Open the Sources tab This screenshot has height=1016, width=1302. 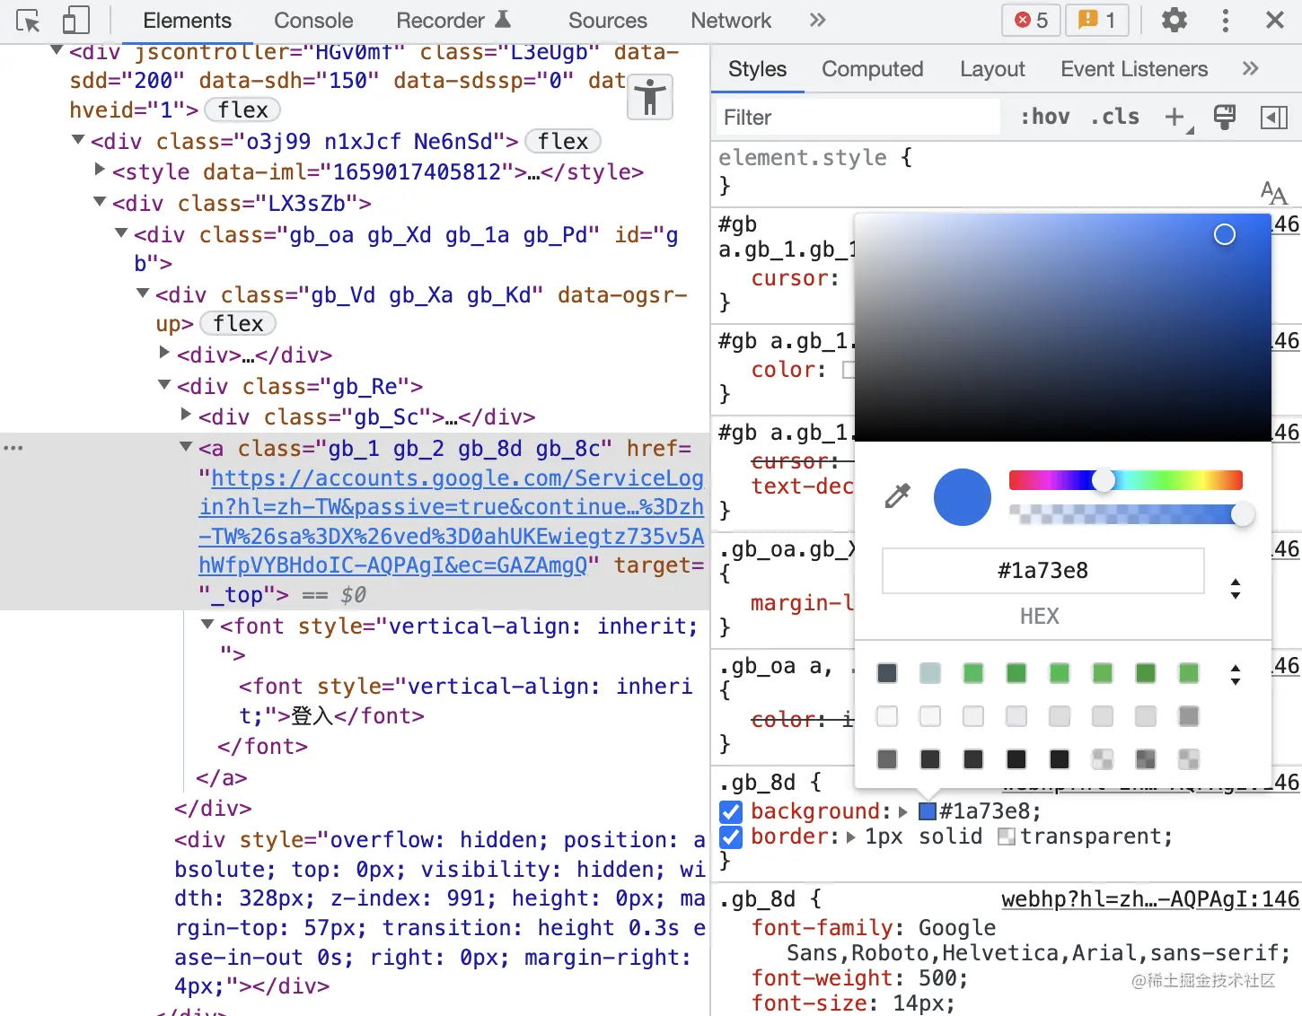tap(607, 20)
